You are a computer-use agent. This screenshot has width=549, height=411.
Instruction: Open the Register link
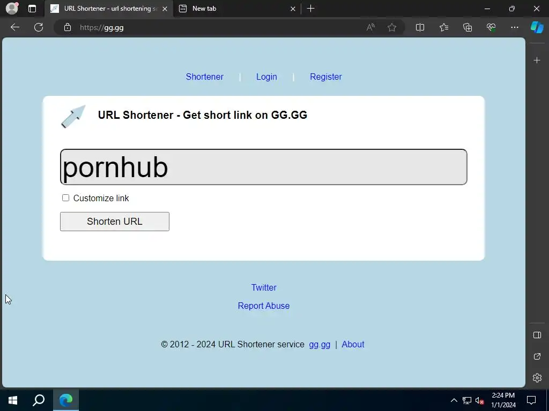tap(325, 77)
